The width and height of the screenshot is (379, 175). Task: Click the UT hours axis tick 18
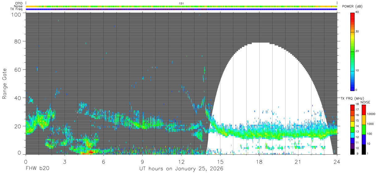259,161
